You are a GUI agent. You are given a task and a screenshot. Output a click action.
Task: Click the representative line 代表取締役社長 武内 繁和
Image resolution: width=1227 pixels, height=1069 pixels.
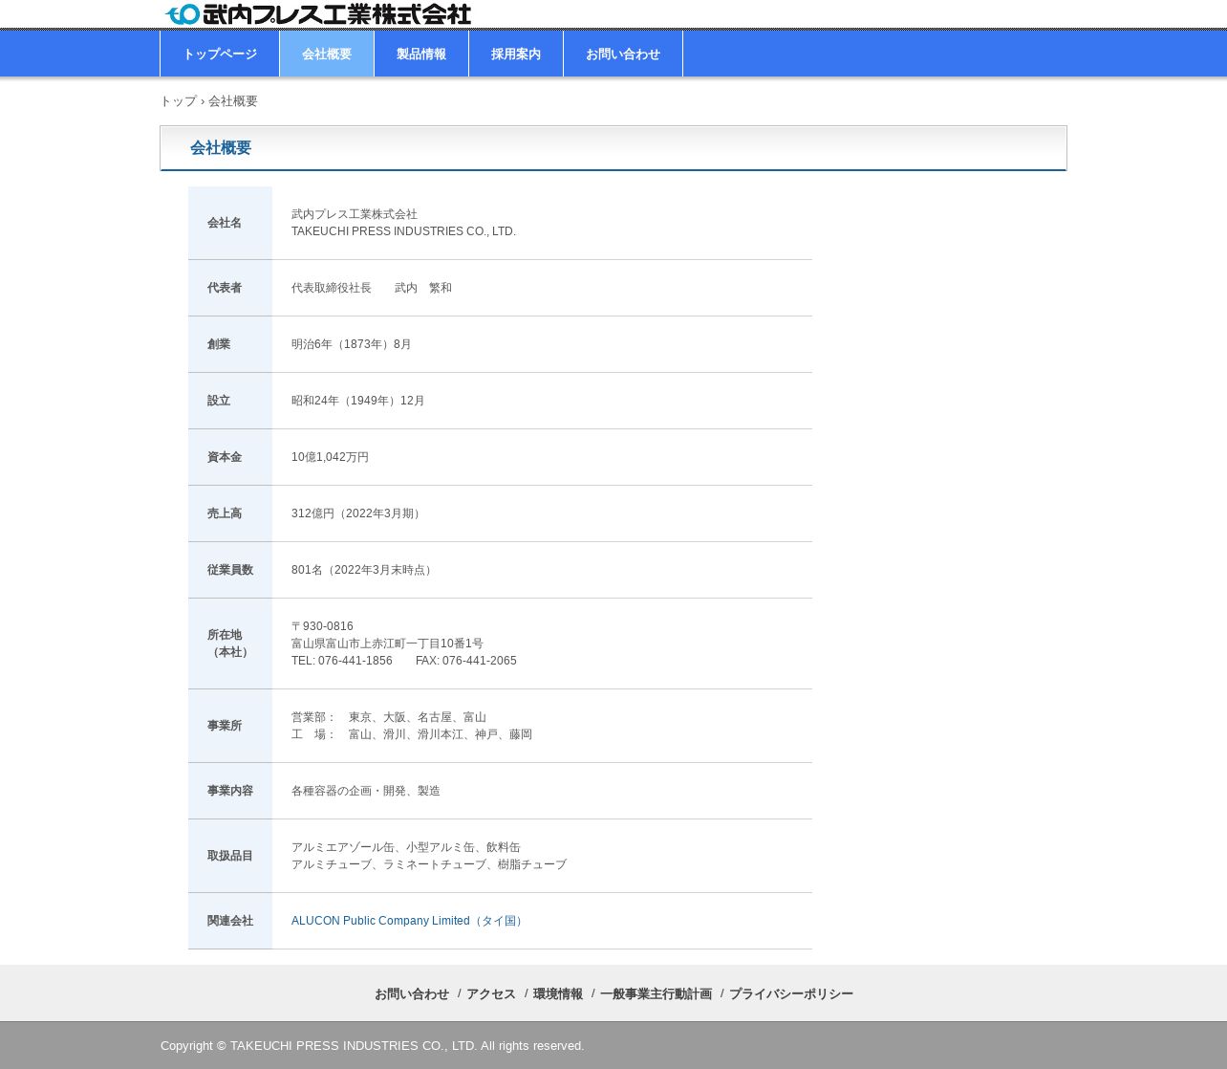[372, 288]
